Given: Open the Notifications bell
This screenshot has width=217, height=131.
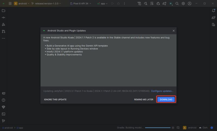Looking at the screenshot, I should 213,11.
